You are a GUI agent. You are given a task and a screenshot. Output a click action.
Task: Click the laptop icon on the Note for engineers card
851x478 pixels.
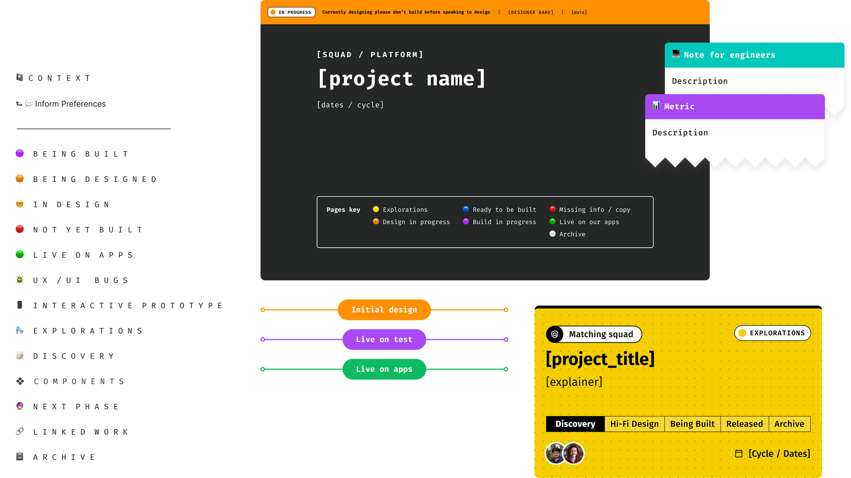(x=676, y=54)
